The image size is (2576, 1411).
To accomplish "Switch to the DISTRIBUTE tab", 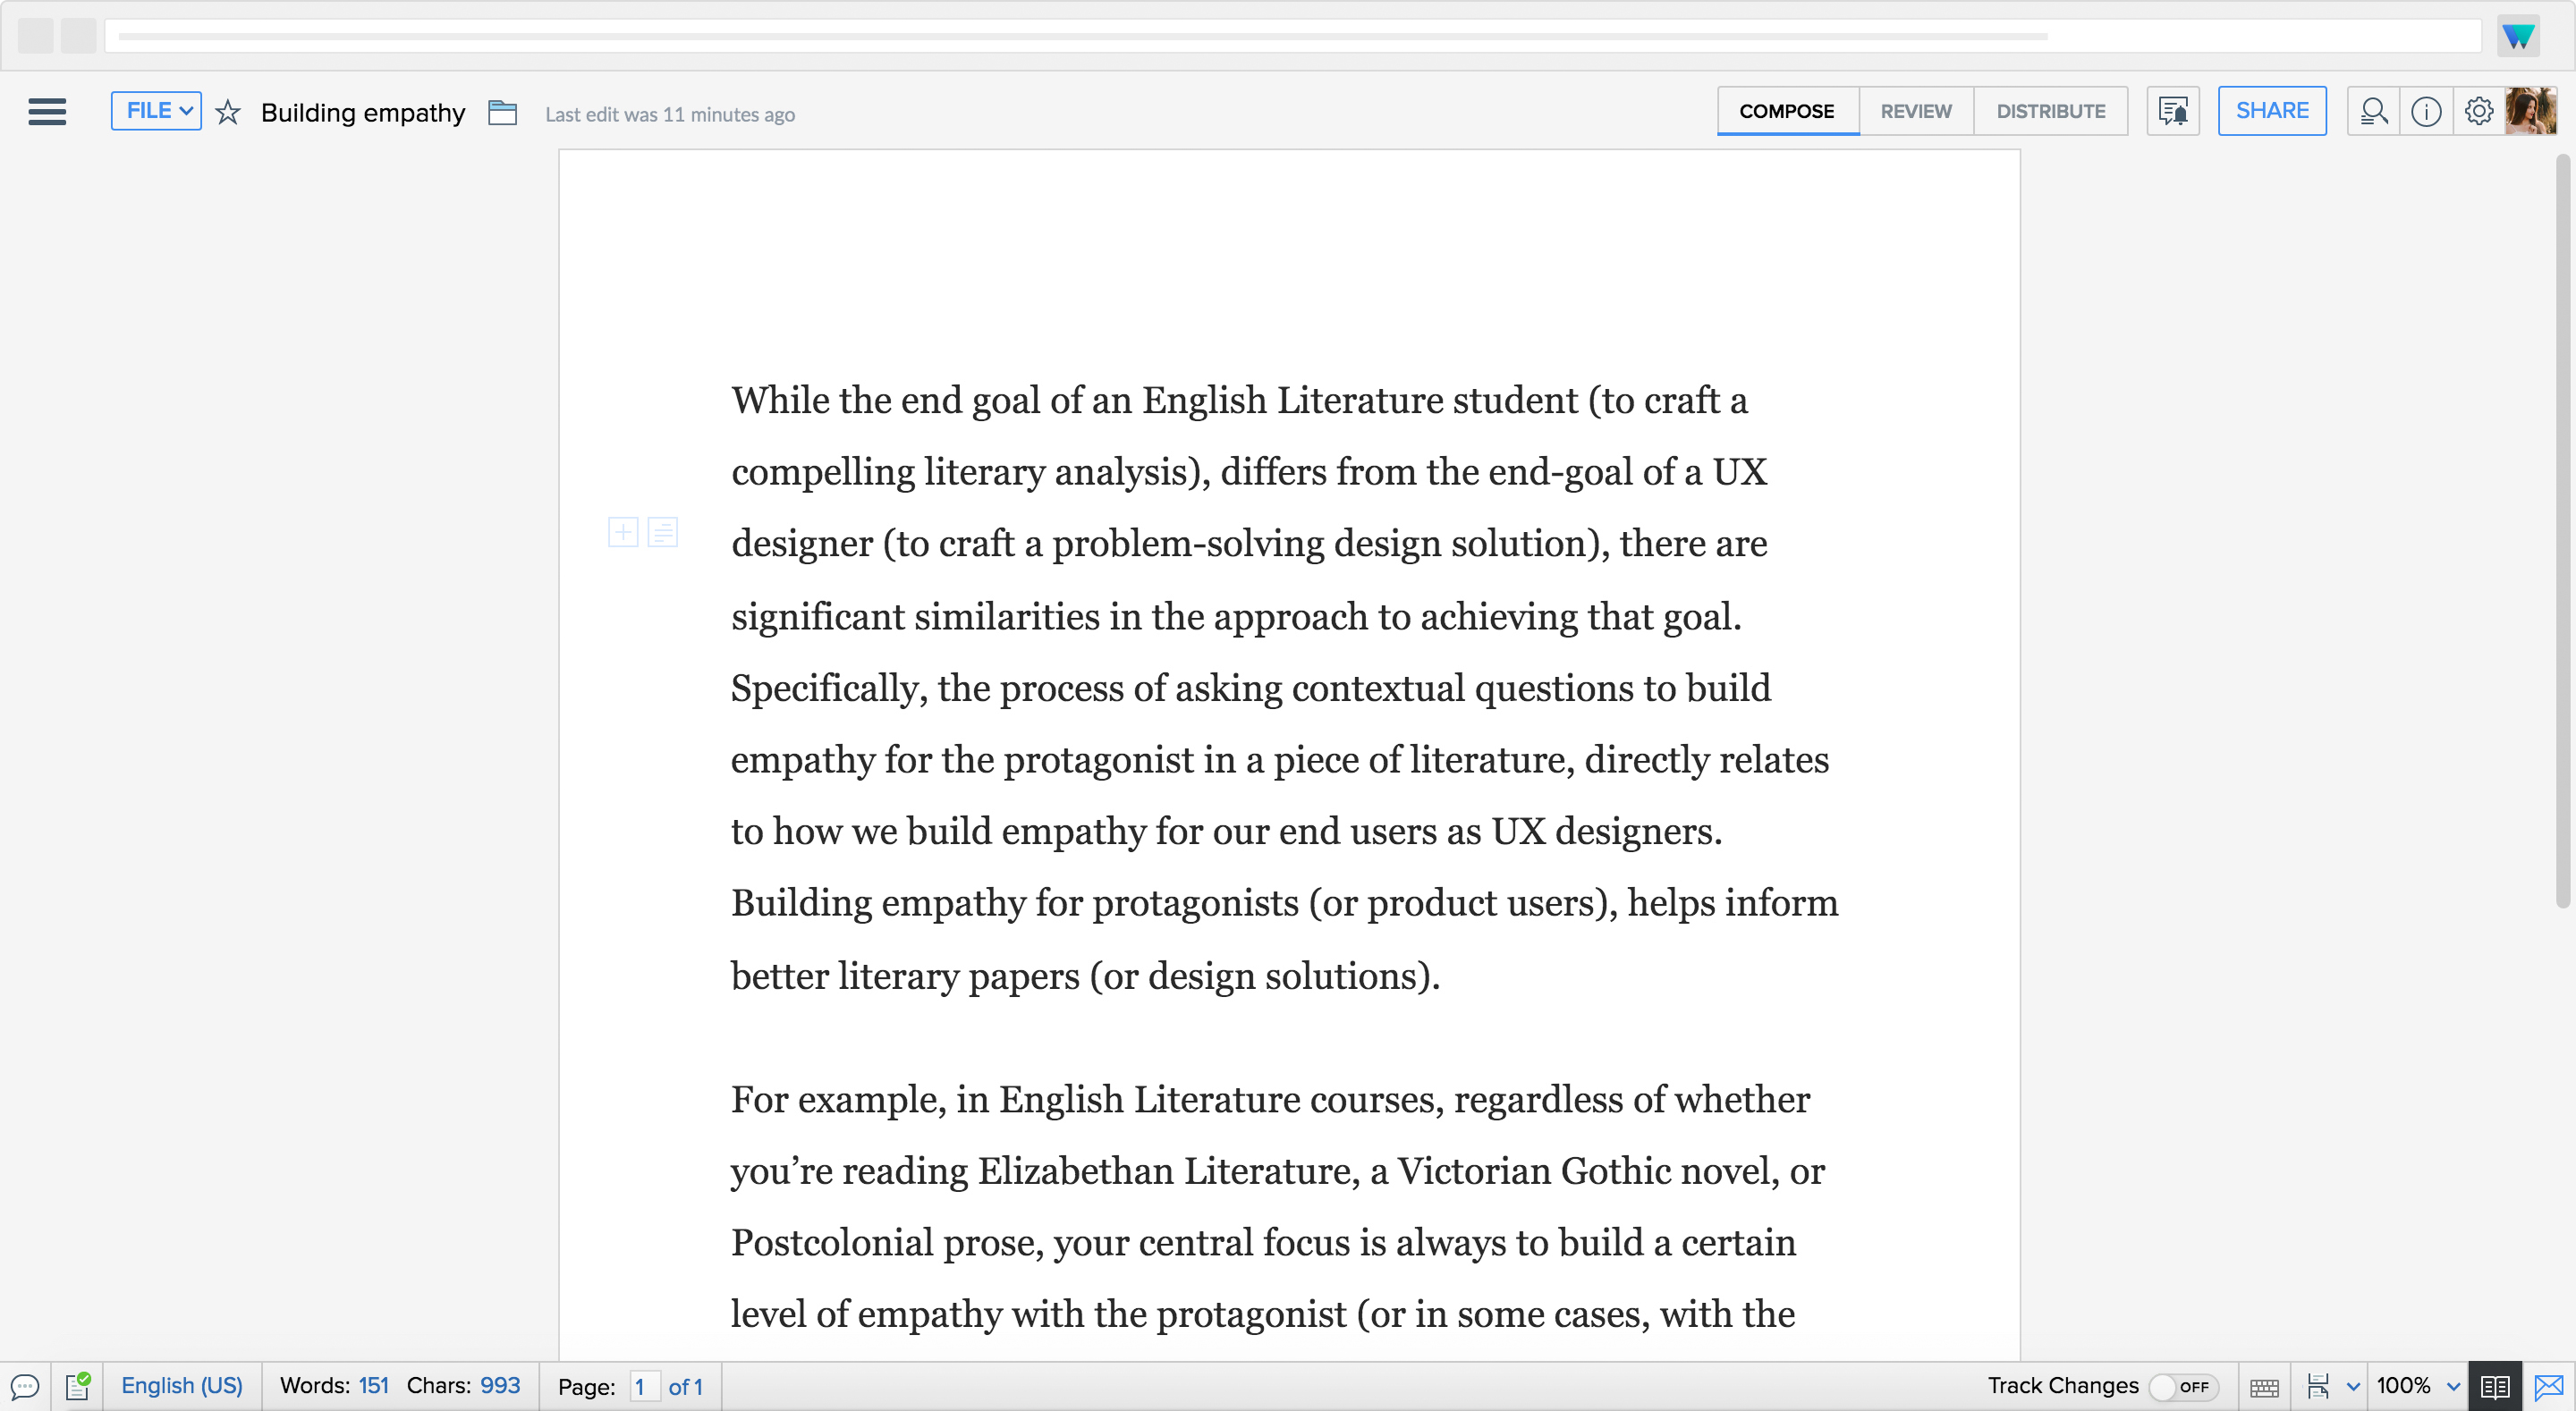I will click(x=2051, y=111).
